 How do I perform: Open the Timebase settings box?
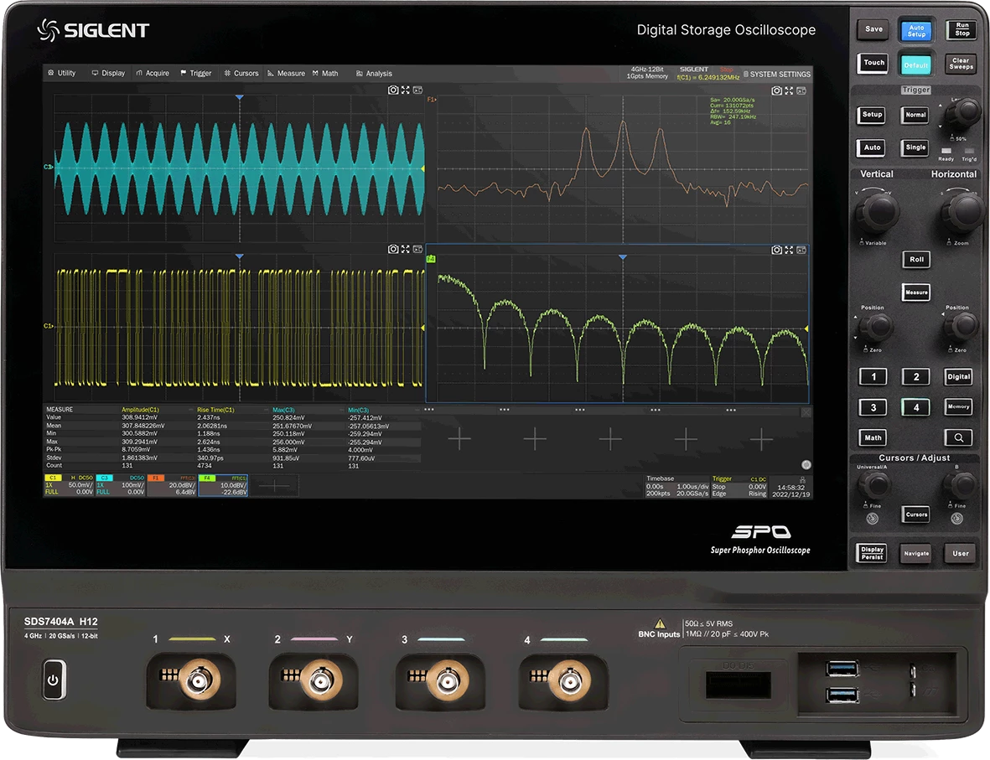click(676, 487)
